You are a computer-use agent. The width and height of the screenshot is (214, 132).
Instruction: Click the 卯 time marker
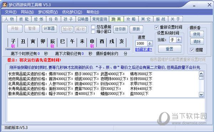pyautogui.click(x=43, y=41)
